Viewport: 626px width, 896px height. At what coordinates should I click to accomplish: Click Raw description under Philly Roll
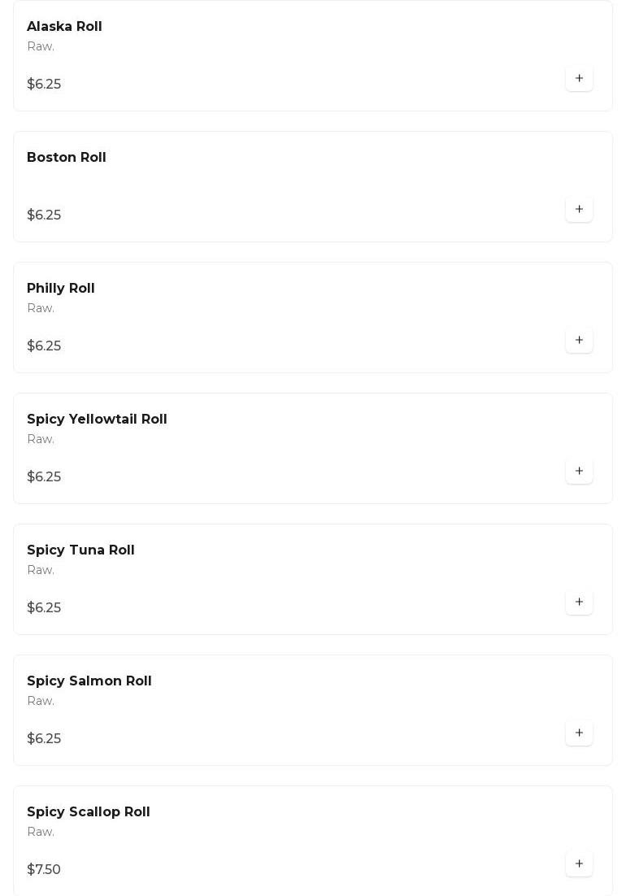pos(41,309)
